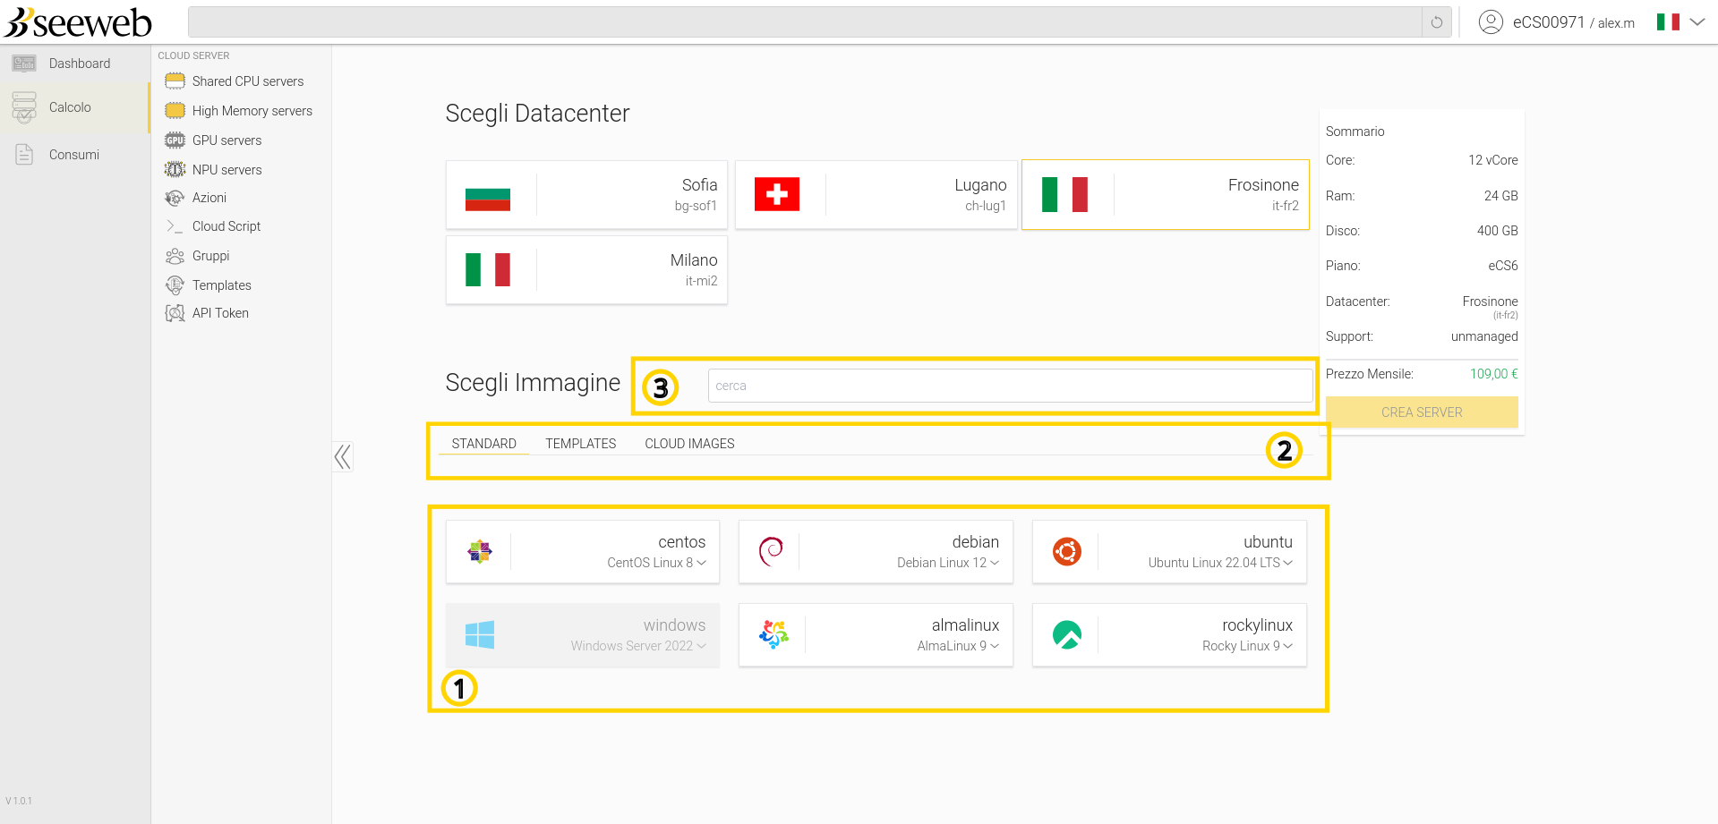Viewport: 1718px width, 824px height.
Task: Click the Ubuntu logo icon
Action: 1066,552
